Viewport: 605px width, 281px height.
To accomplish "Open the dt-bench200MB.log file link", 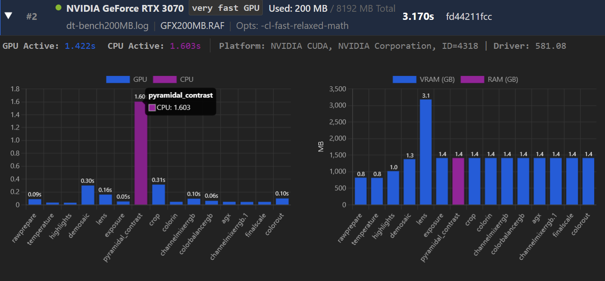I will pyautogui.click(x=107, y=26).
